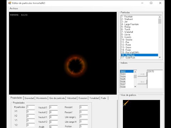Click Indices list scroll up arrow

135,72
